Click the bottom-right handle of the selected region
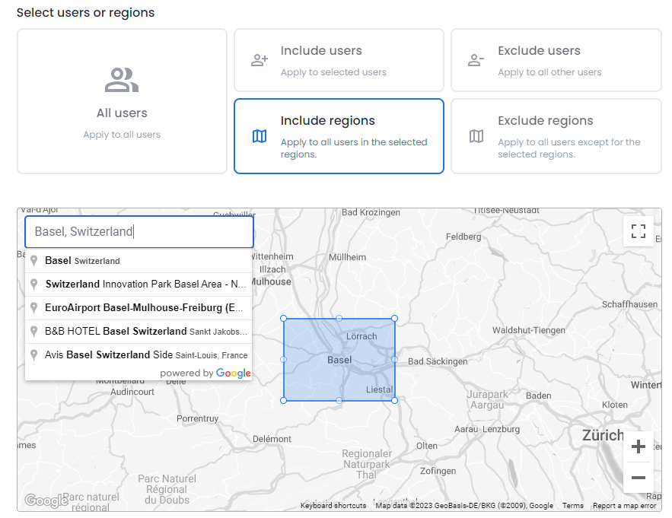The width and height of the screenshot is (672, 518). pos(394,400)
